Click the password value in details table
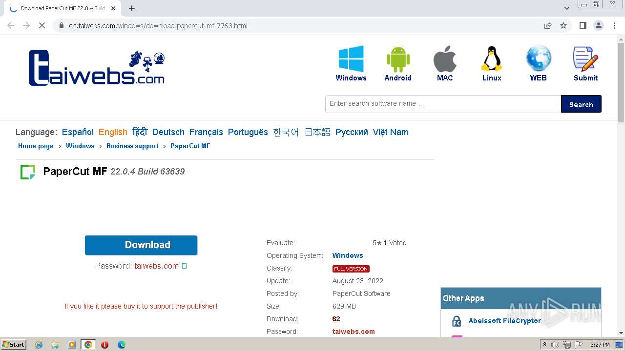This screenshot has height=351, width=625. [x=354, y=331]
